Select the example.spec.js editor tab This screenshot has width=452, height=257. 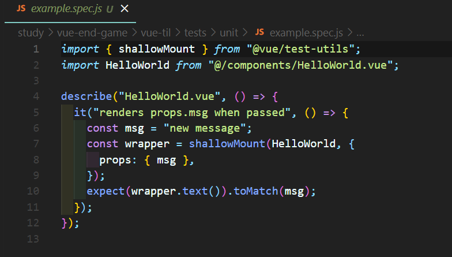pos(70,11)
